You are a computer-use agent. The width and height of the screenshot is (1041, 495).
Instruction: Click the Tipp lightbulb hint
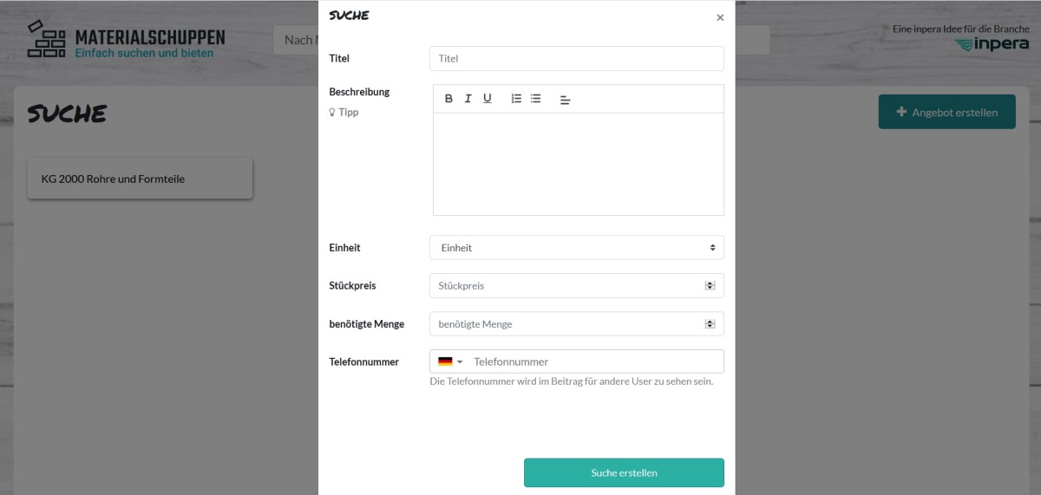point(344,112)
